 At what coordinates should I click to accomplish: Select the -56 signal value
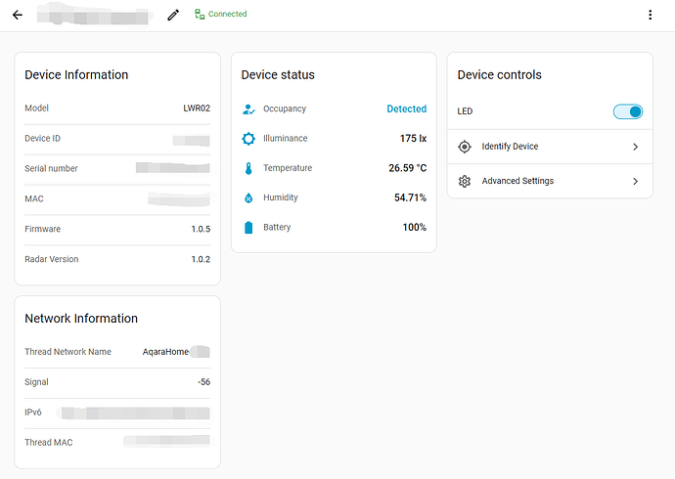tap(204, 382)
